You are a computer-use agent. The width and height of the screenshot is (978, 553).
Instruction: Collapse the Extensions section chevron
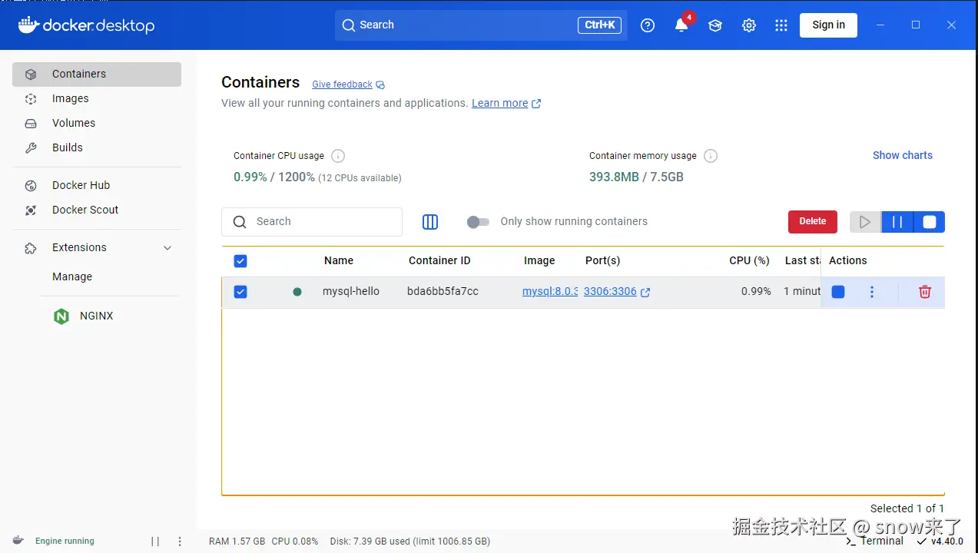167,248
